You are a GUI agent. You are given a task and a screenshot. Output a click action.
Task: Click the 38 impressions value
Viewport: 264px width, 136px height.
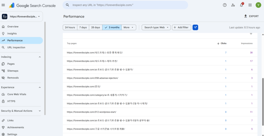(251, 53)
